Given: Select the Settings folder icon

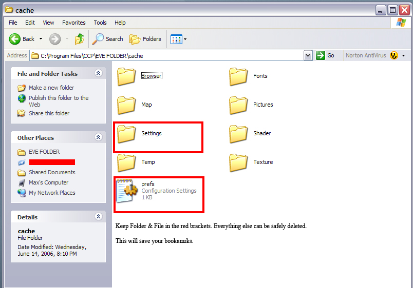Looking at the screenshot, I should point(126,134).
